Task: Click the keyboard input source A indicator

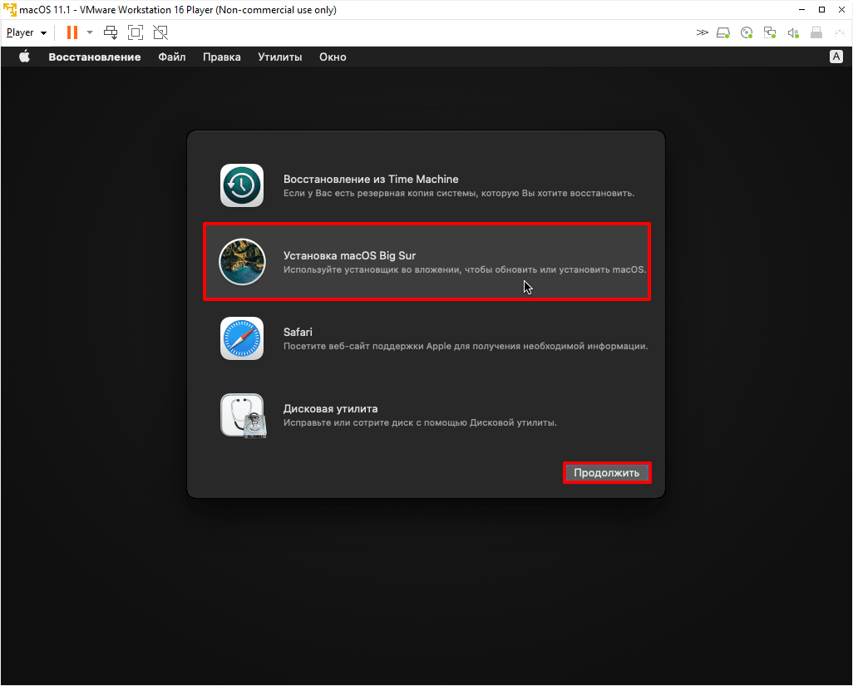Action: [836, 57]
